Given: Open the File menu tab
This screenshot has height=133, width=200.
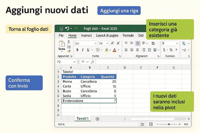Looking at the screenshot, I should coord(61,35).
